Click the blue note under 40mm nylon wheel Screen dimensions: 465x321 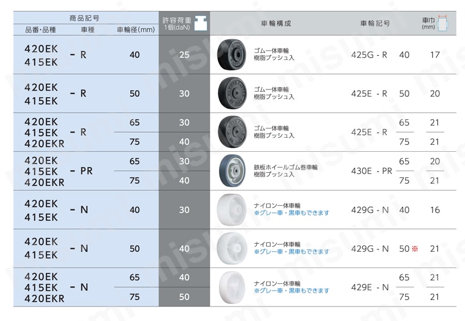pos(292,213)
